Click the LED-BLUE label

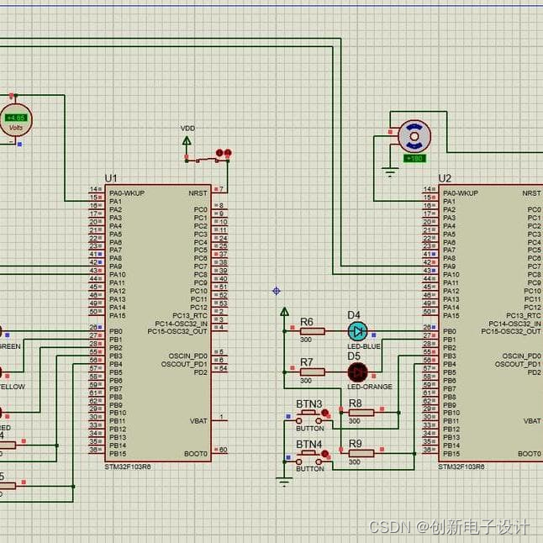(364, 346)
